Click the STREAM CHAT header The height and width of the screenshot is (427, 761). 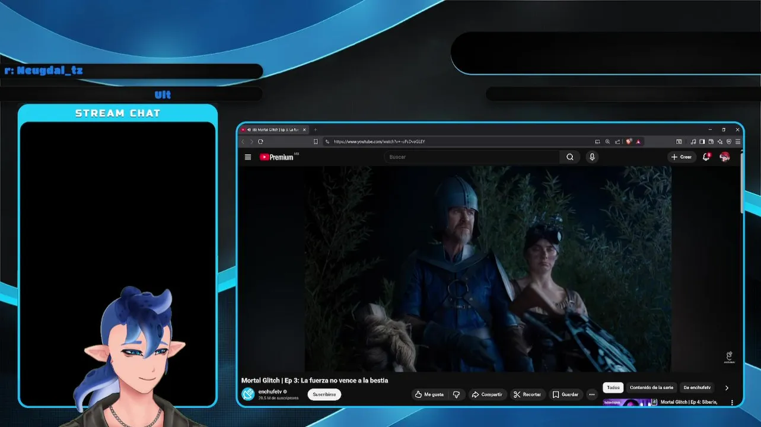pos(117,113)
